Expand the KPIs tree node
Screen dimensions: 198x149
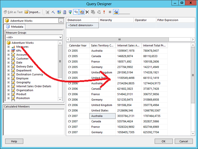(x=8, y=51)
